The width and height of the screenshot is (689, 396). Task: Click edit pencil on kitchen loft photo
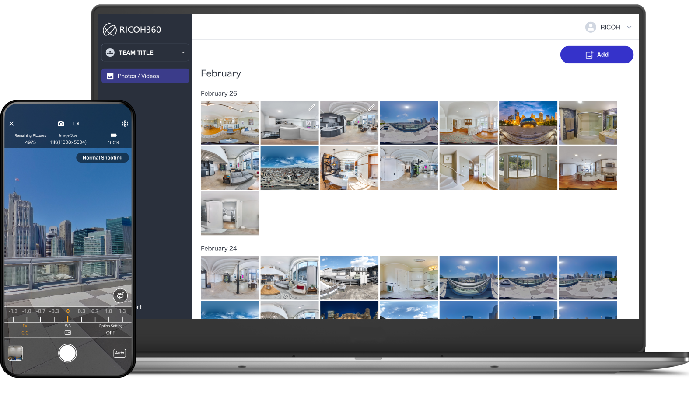(x=371, y=107)
